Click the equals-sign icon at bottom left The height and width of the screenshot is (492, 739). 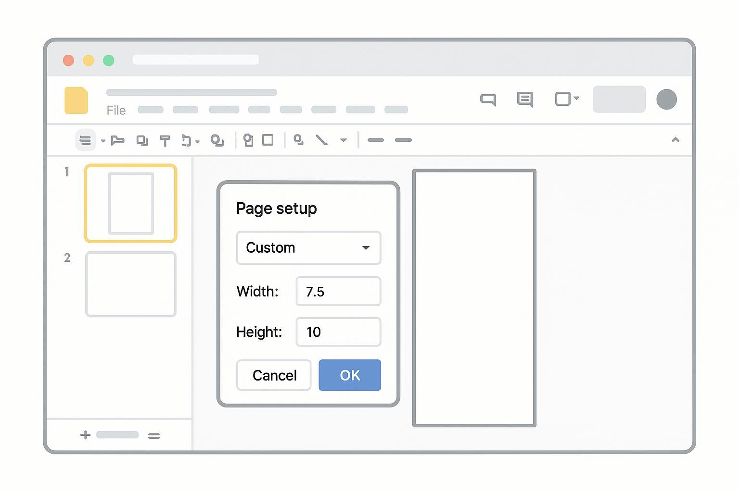coord(154,436)
